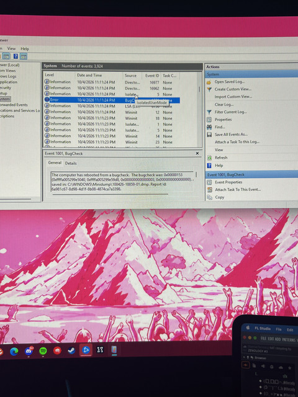The width and height of the screenshot is (298, 397).
Task: Open Microsoft Edge from the taskbar
Action: (x=14, y=351)
